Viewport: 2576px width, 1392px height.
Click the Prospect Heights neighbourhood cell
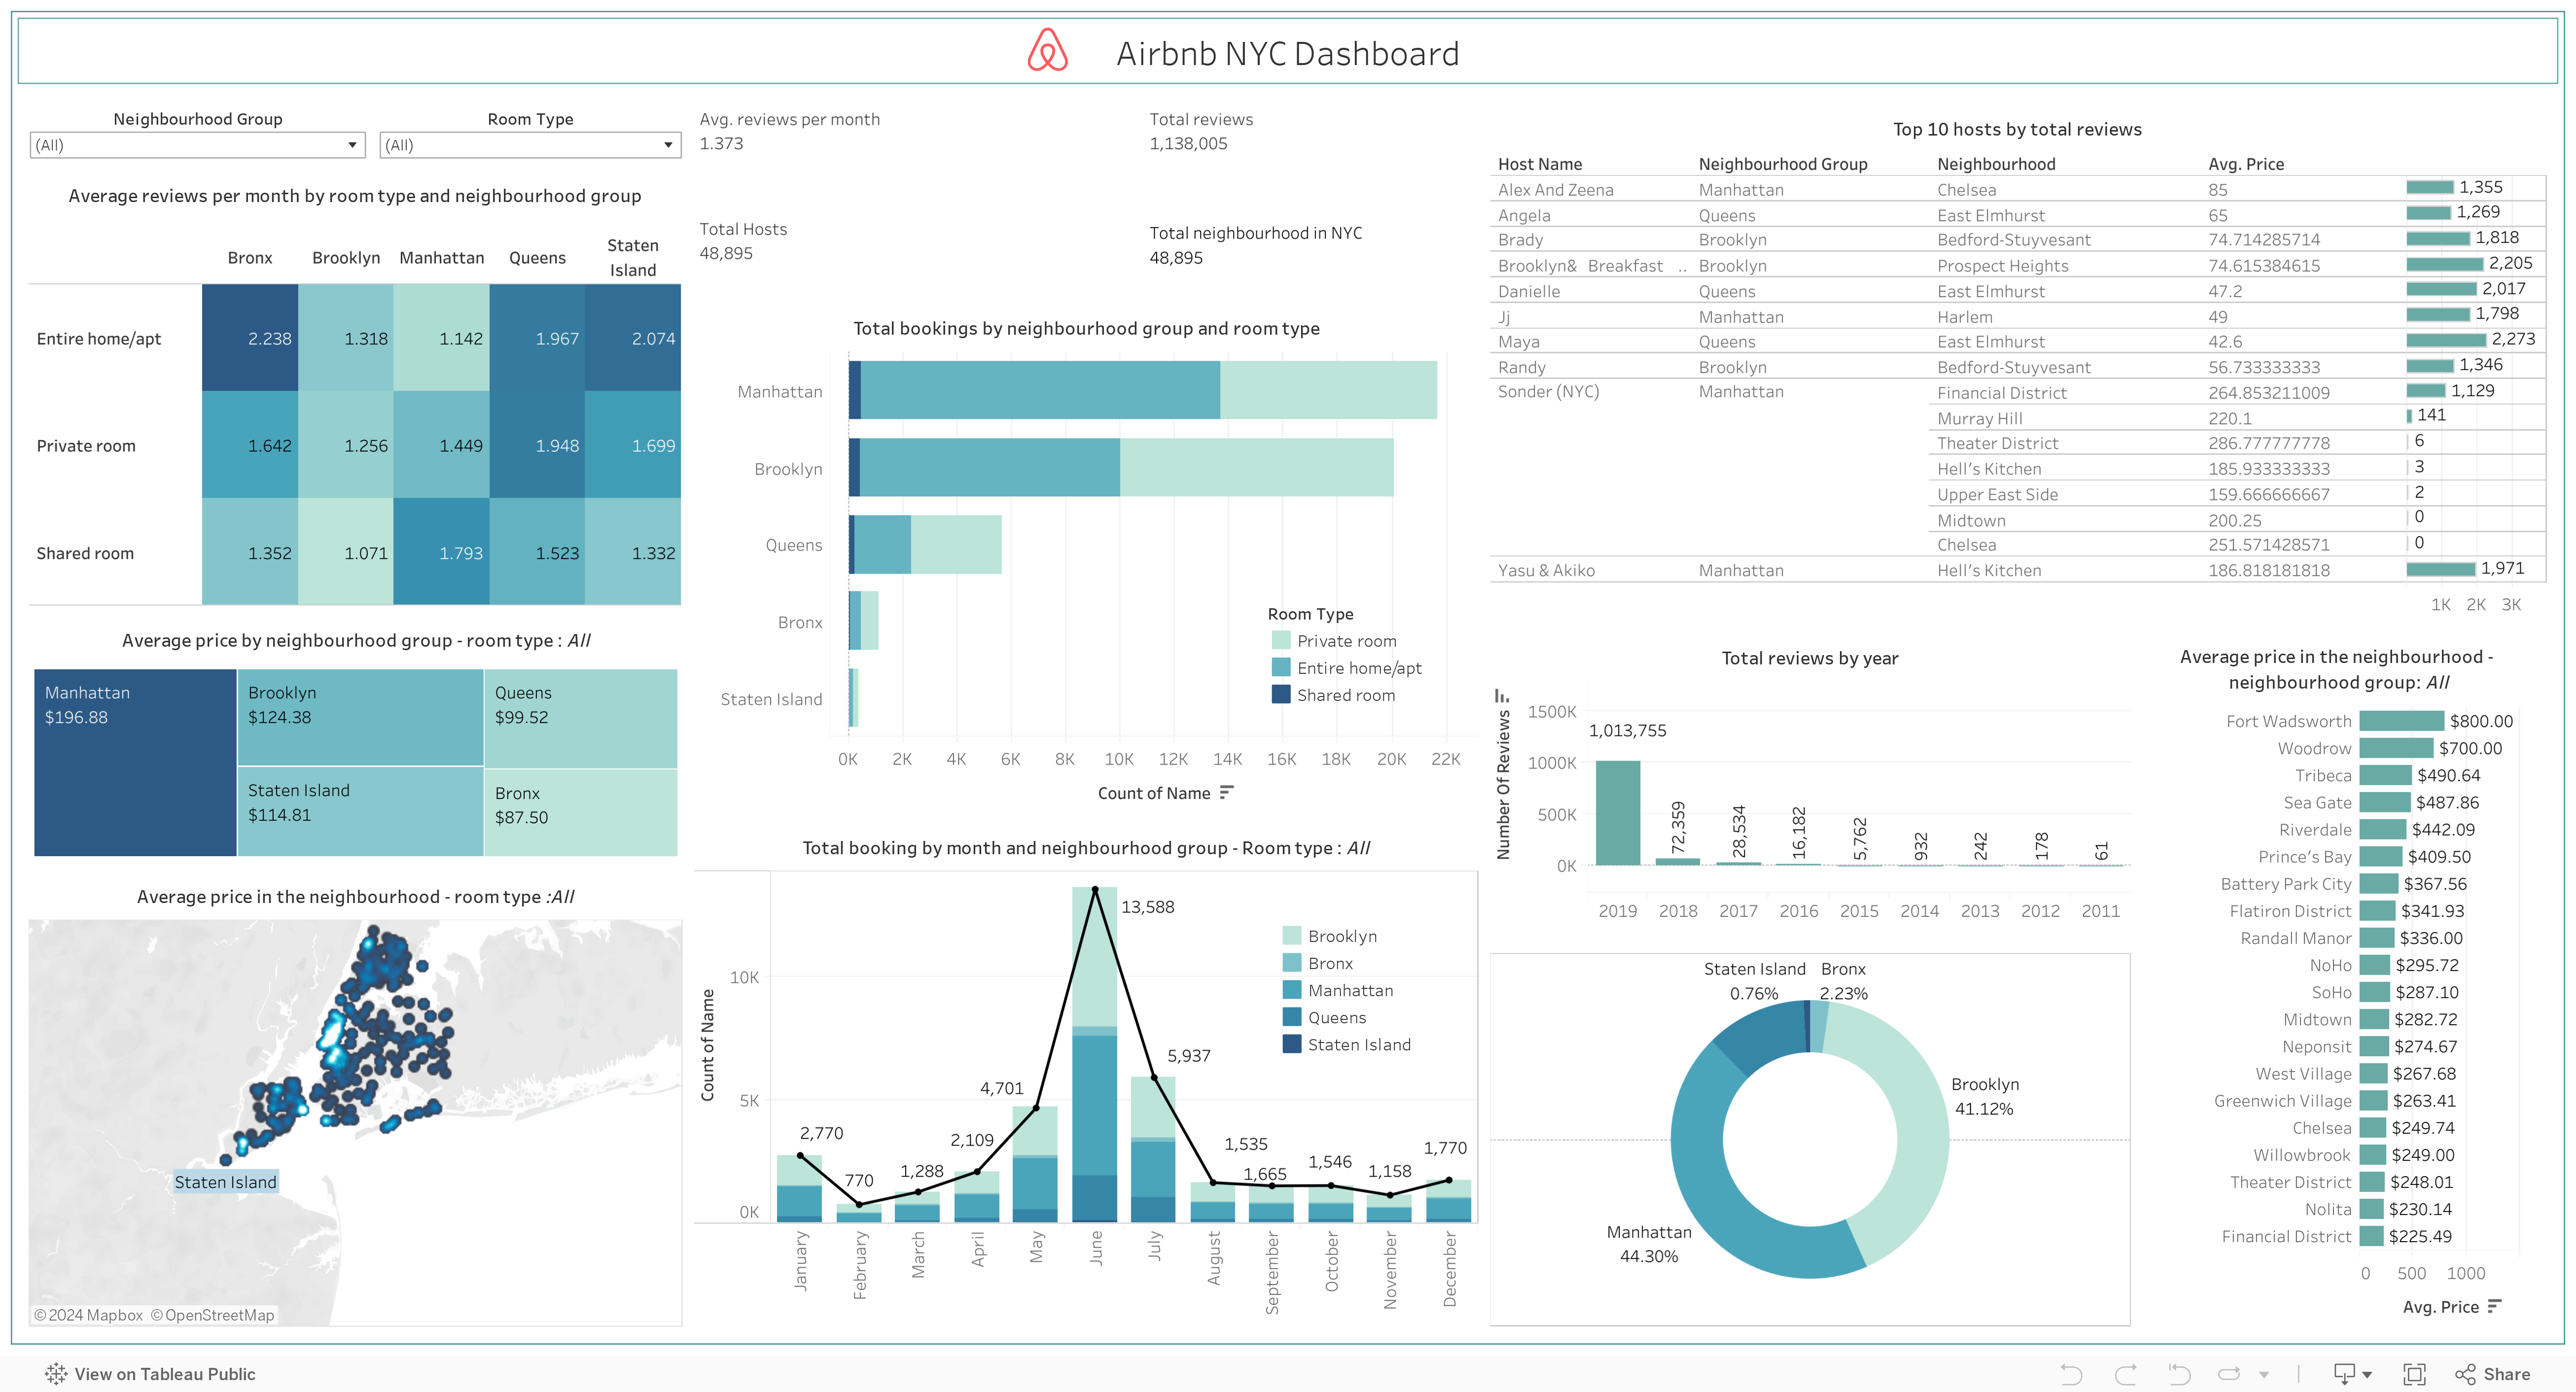(x=2002, y=265)
